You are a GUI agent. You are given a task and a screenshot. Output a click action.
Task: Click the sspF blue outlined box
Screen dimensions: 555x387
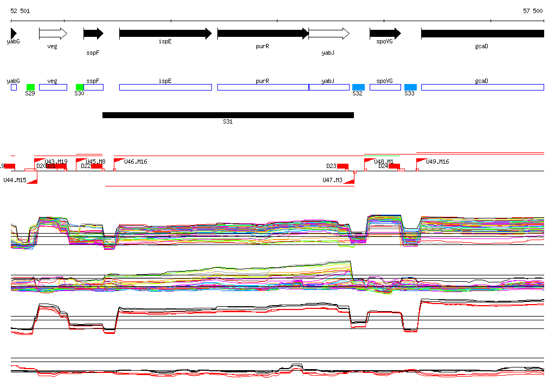pyautogui.click(x=93, y=87)
